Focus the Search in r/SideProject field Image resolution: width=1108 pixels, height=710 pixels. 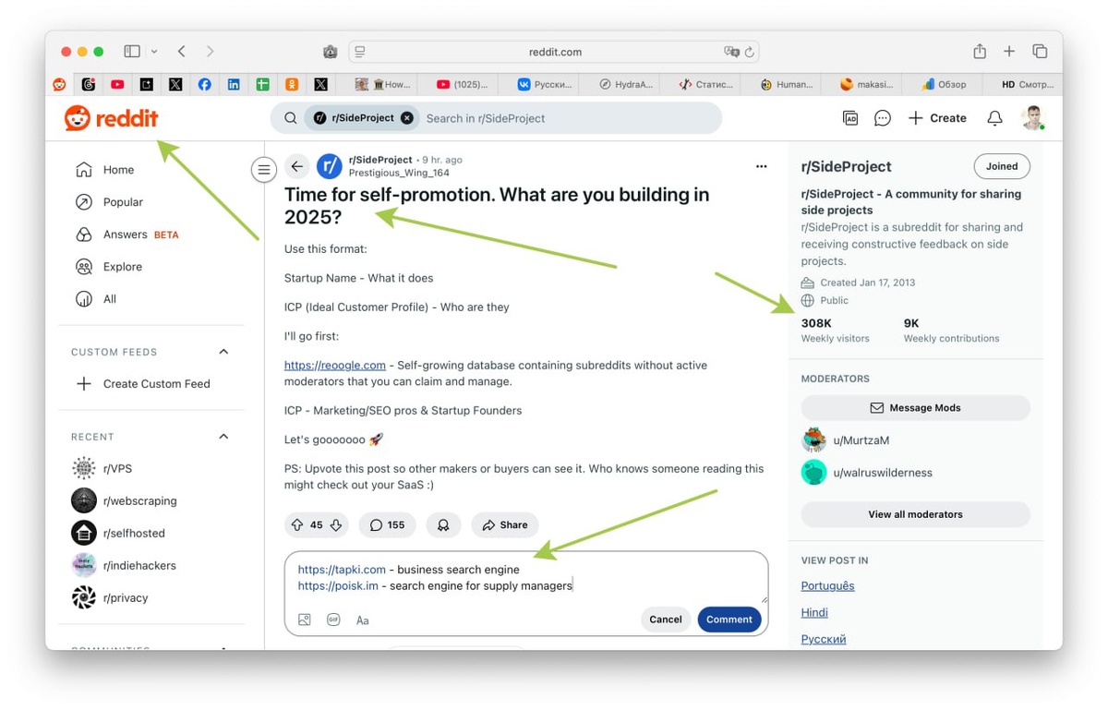tap(568, 118)
